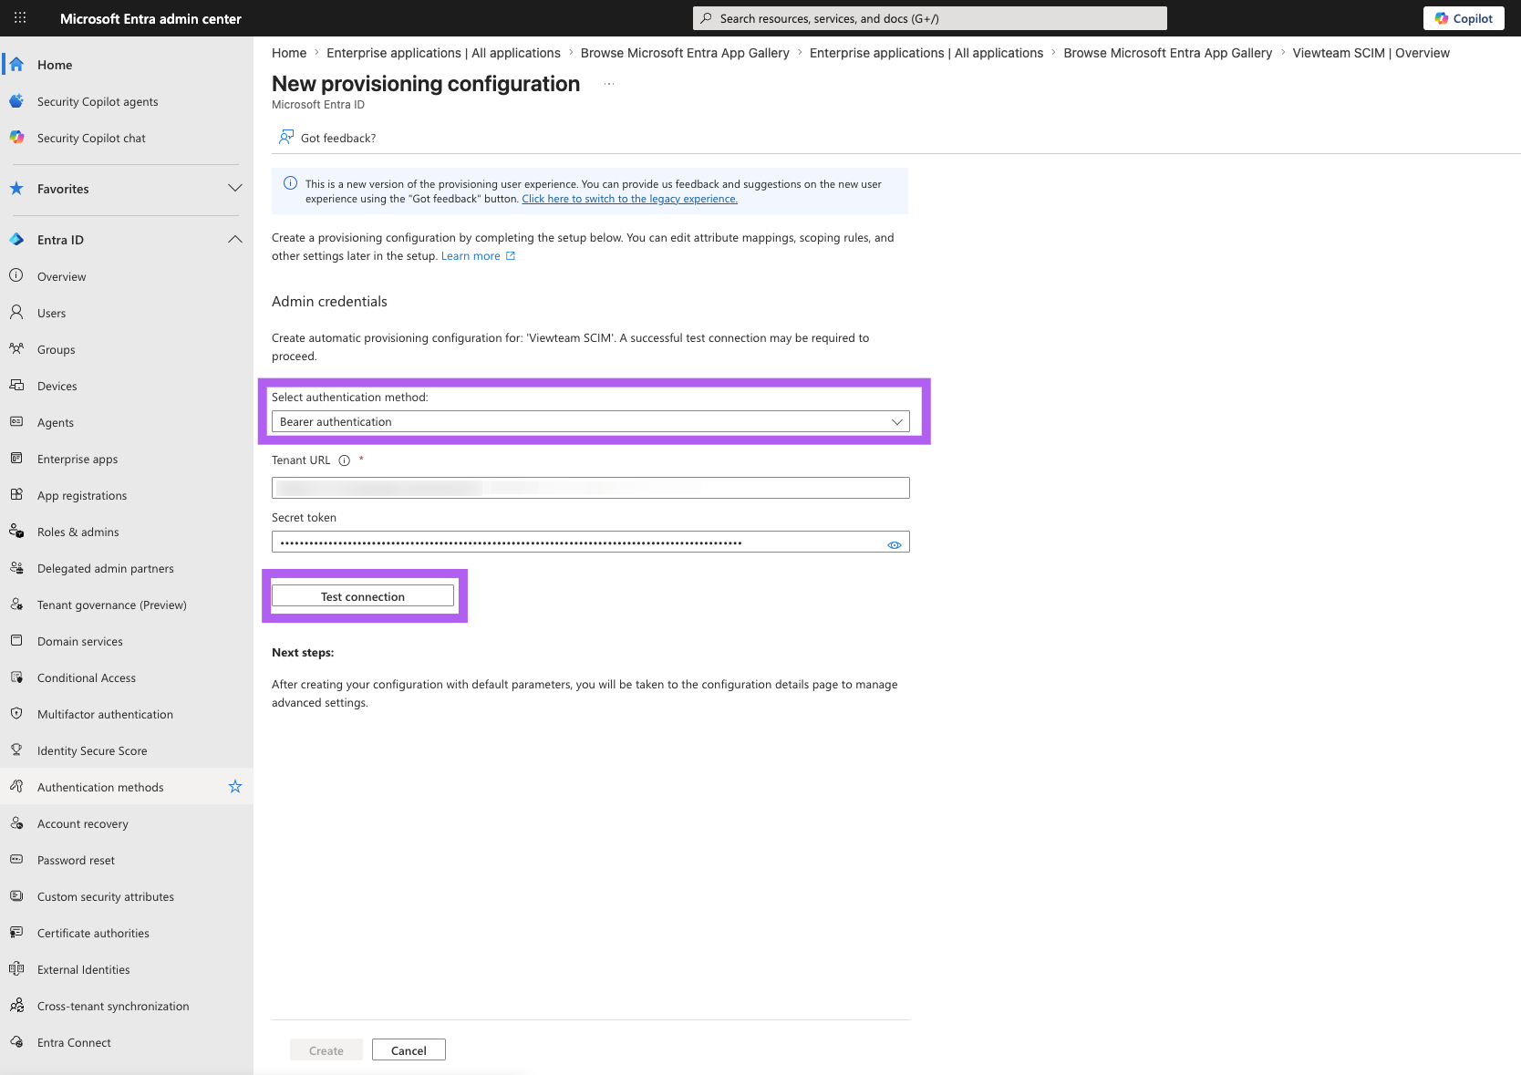Image resolution: width=1521 pixels, height=1075 pixels.
Task: Click the Enterprise apps icon
Action: point(16,458)
